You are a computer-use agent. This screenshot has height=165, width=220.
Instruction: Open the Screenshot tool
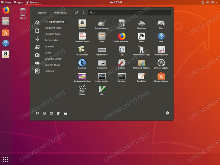(x=102, y=64)
